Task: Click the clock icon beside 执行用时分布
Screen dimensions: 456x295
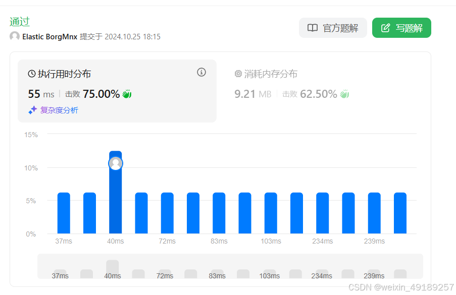Action: pos(31,73)
